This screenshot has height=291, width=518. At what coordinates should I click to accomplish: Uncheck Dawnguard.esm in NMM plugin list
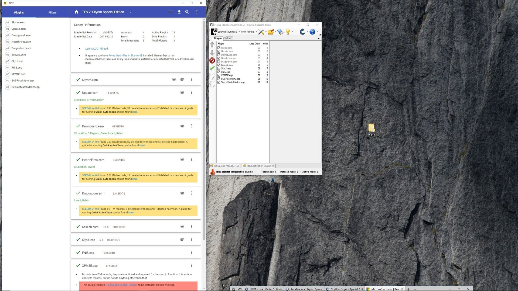point(219,55)
